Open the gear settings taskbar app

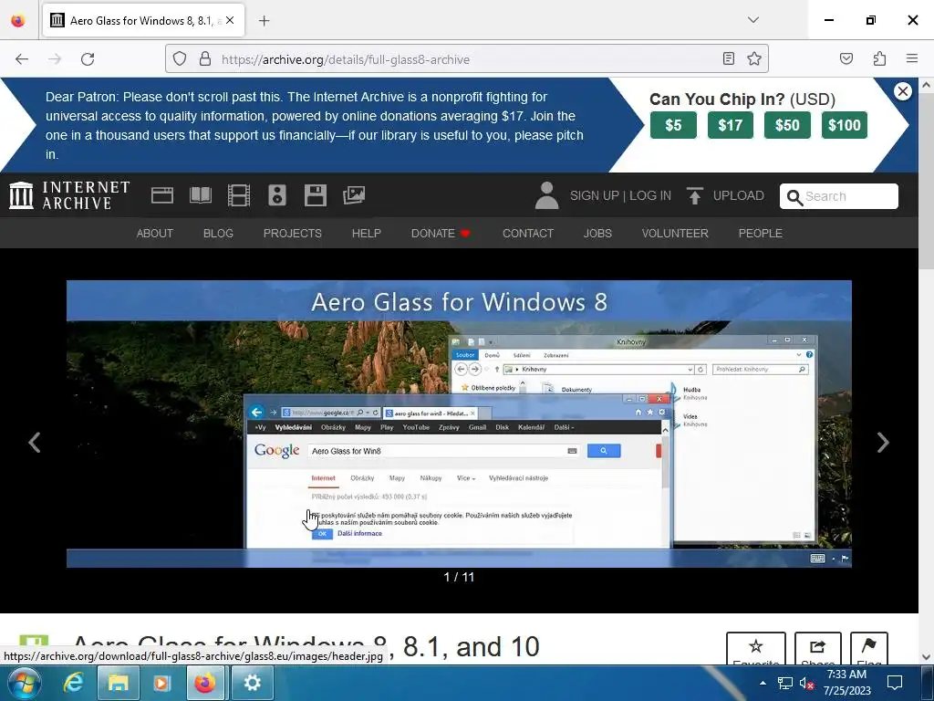[x=252, y=683]
